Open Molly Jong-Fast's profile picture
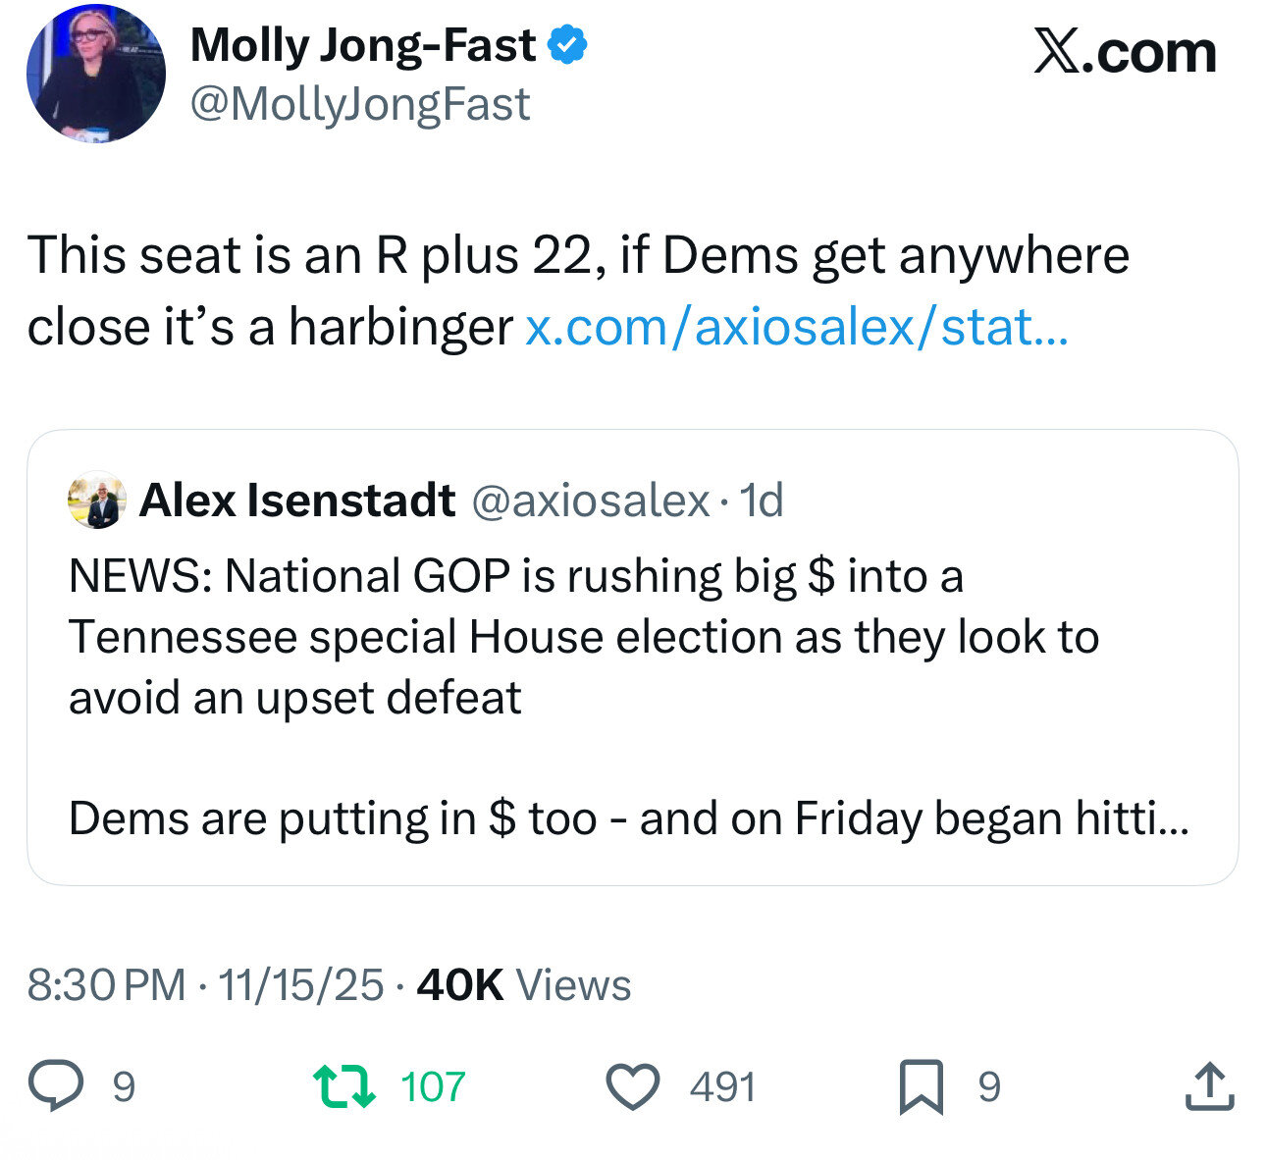Image resolution: width=1266 pixels, height=1160 pixels. (96, 74)
